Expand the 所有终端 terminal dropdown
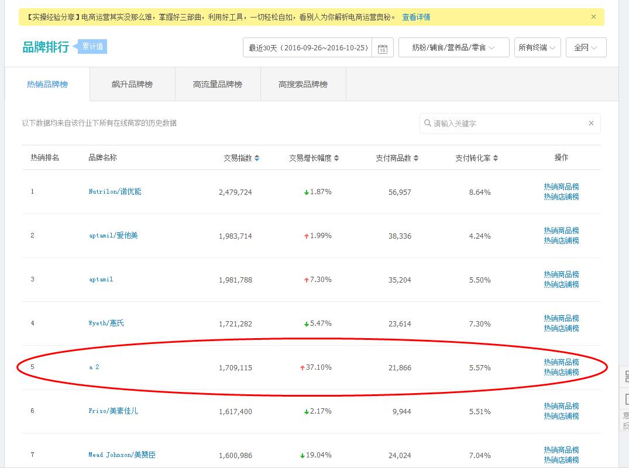Image resolution: width=629 pixels, height=468 pixels. tap(537, 48)
